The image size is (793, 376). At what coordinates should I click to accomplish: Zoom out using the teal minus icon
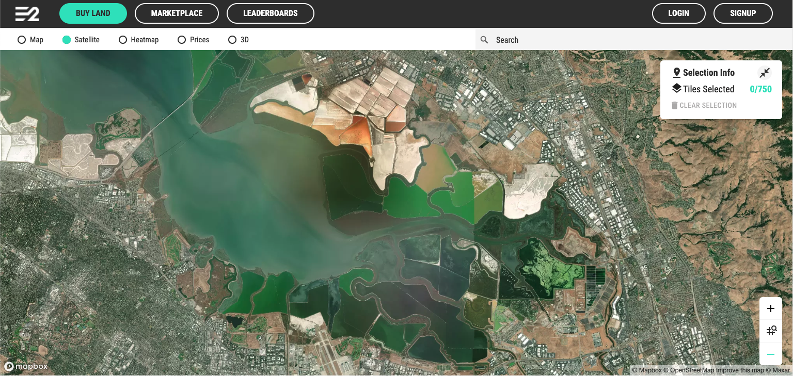[x=770, y=354]
